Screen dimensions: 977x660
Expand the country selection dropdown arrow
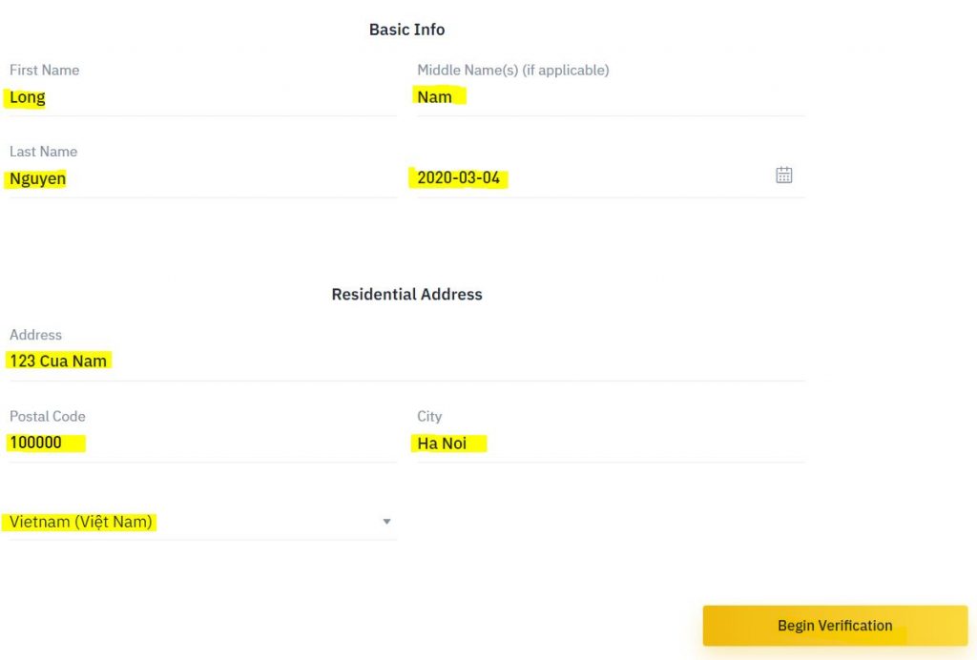[386, 522]
